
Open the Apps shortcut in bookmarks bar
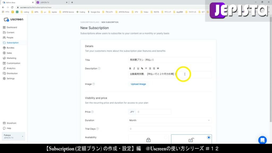tap(5, 12)
